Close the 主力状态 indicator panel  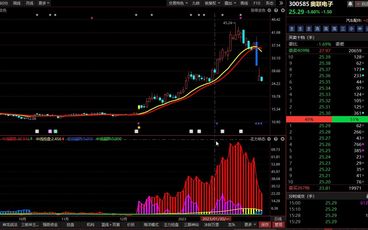point(283,139)
